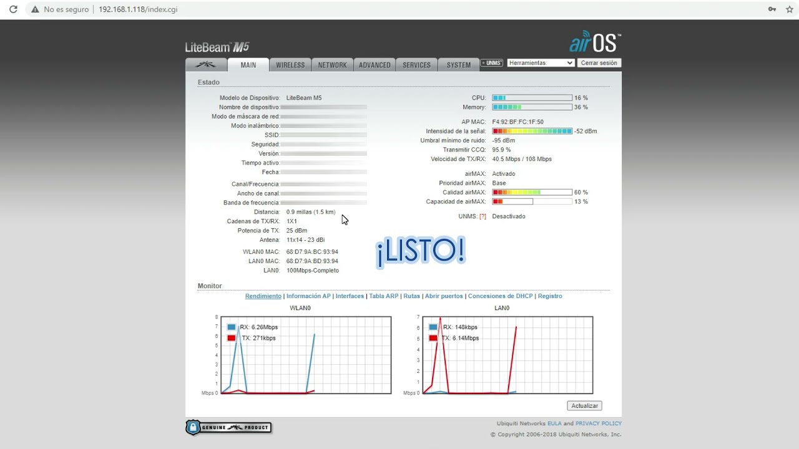Click the Calidad airMAX bar
This screenshot has height=449, width=799.
pyautogui.click(x=532, y=192)
